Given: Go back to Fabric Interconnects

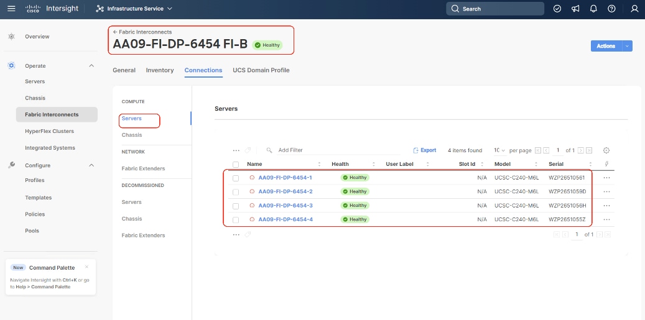Looking at the screenshot, I should pos(142,32).
